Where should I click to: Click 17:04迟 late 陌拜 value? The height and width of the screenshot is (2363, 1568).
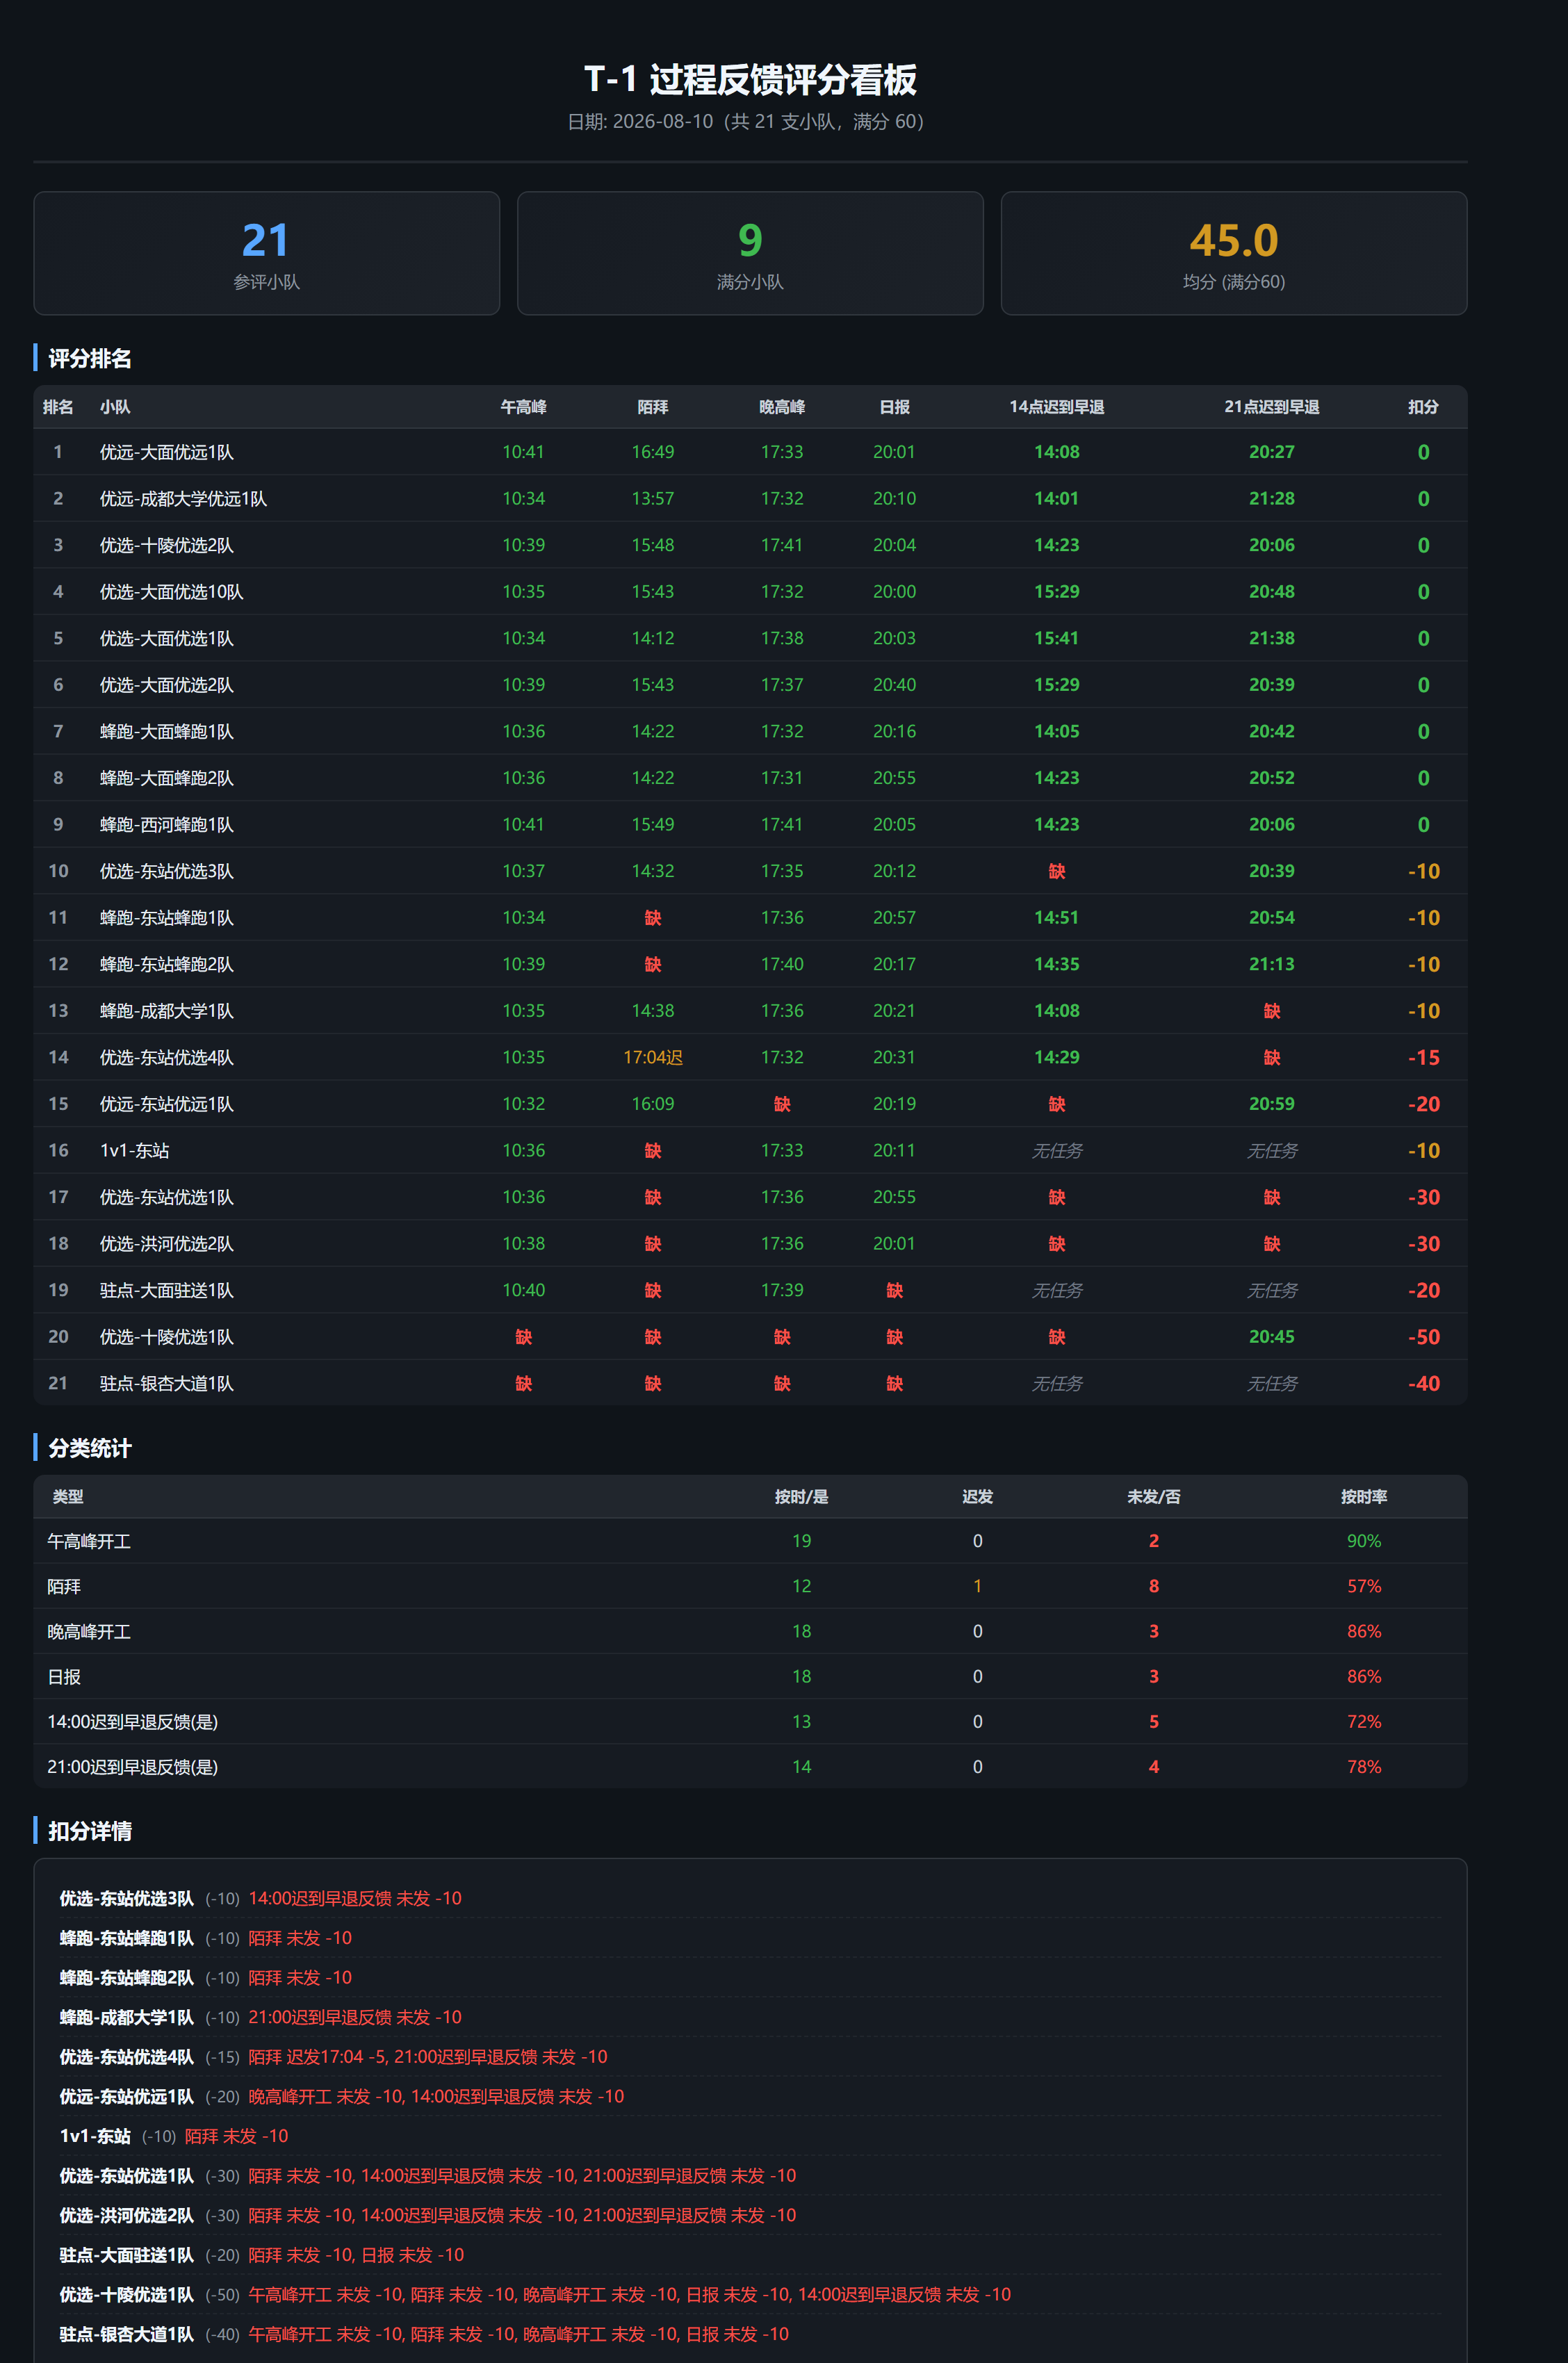click(653, 1058)
